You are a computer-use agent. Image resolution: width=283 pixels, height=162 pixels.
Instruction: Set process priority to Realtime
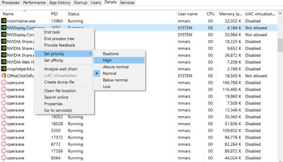[119, 54]
